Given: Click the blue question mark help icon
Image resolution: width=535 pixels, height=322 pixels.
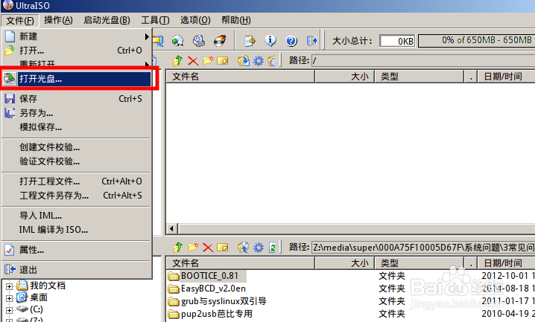Looking at the screenshot, I should click(x=291, y=41).
